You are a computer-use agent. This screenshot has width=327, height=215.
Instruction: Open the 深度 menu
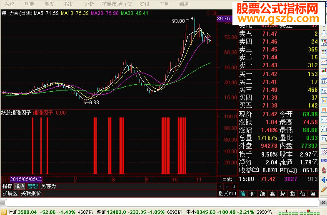click(50, 4)
